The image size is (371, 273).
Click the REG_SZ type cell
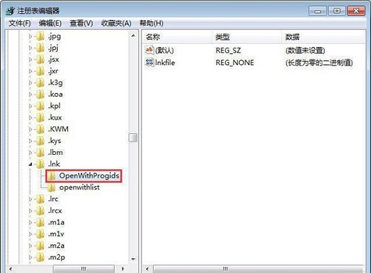pos(228,50)
